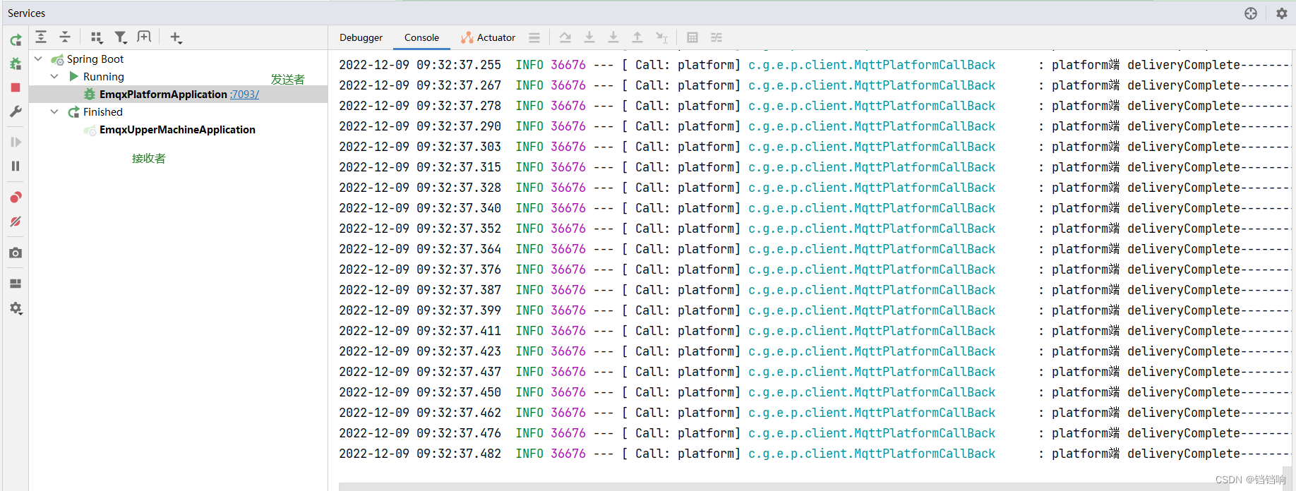Click the log line timestamped 09:32:37.364
1296x491 pixels.
coord(814,249)
